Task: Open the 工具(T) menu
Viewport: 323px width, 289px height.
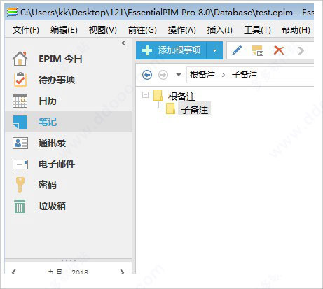Action: (257, 30)
